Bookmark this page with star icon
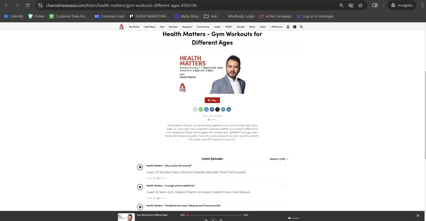426x221 pixels. point(360,5)
